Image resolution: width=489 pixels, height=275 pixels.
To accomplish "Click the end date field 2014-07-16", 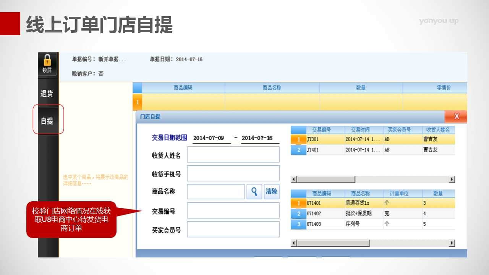I will 260,138.
